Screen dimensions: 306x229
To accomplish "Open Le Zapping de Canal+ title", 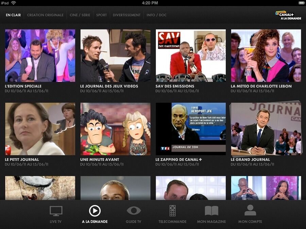I will coord(178,159).
